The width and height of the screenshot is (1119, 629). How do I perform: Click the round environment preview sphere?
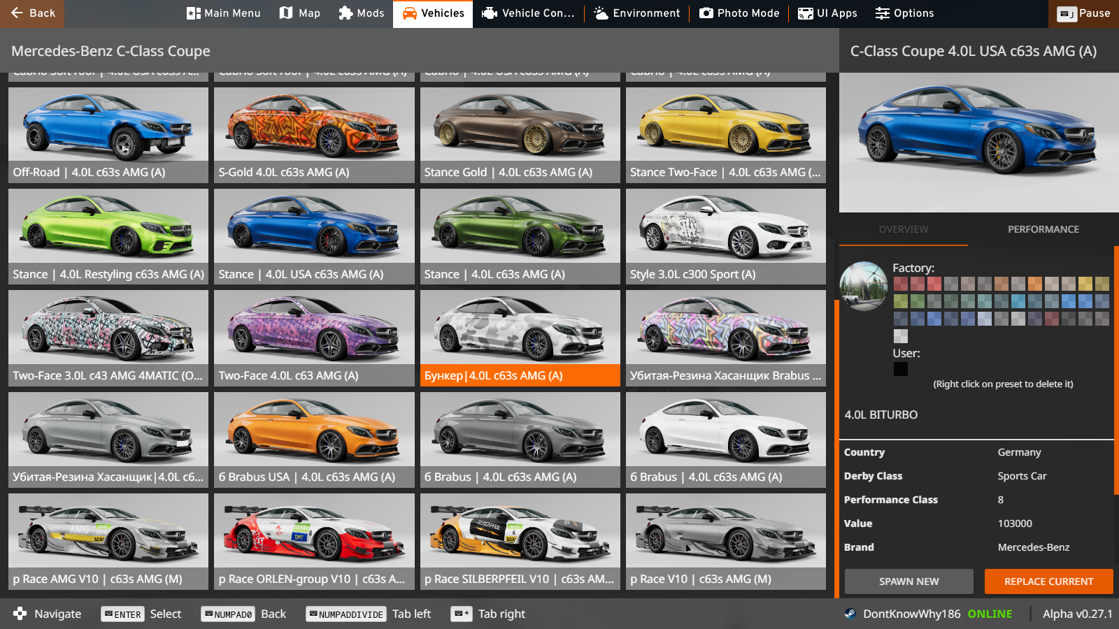864,286
